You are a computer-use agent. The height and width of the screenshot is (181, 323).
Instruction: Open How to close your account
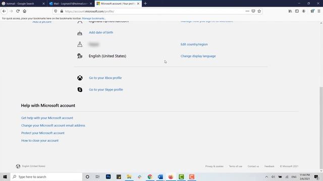[40, 141]
